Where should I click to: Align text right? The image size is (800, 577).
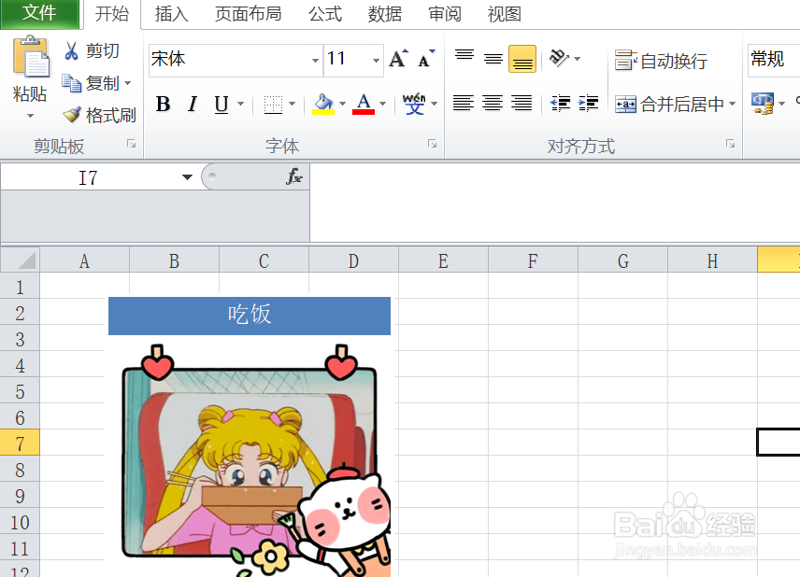coord(521,103)
